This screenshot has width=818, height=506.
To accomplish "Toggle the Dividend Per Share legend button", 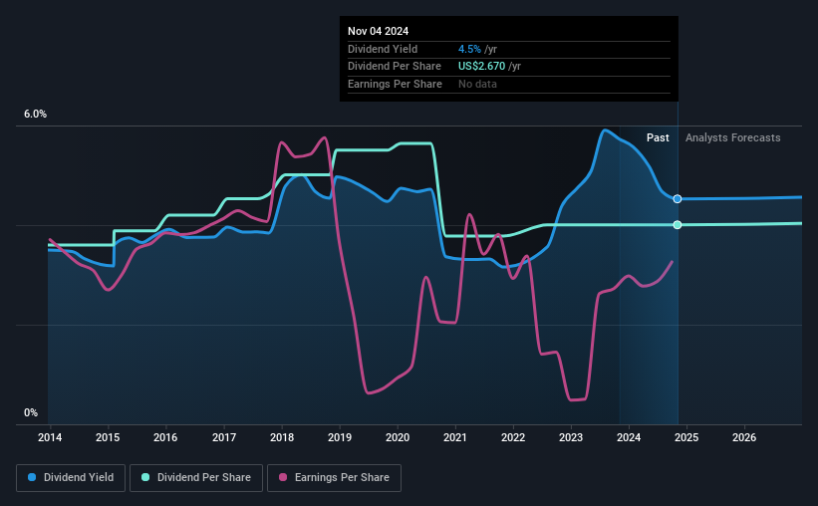I will pyautogui.click(x=196, y=478).
